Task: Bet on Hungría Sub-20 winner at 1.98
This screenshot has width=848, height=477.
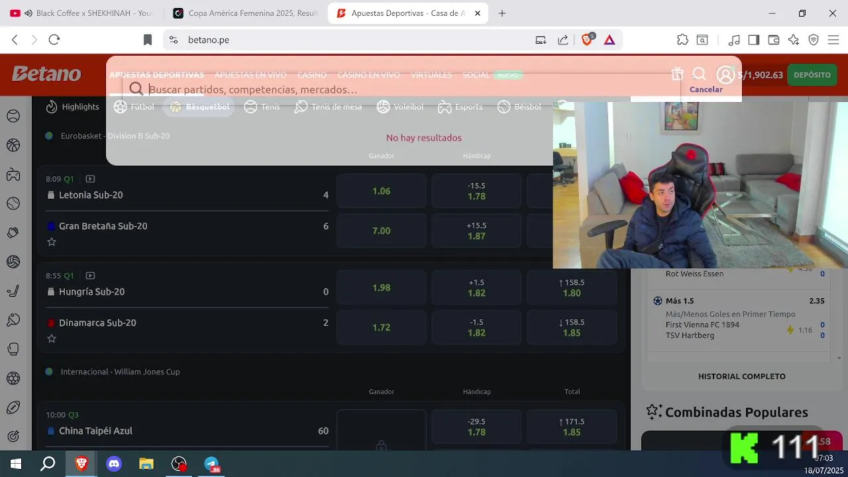Action: [x=382, y=288]
